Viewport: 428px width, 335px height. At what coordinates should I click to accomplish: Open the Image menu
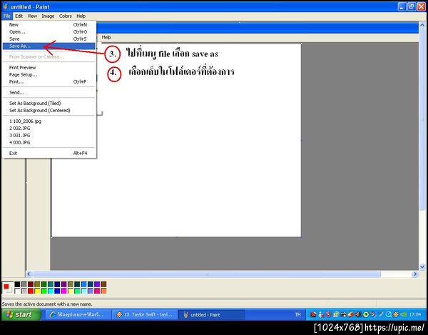tap(48, 16)
